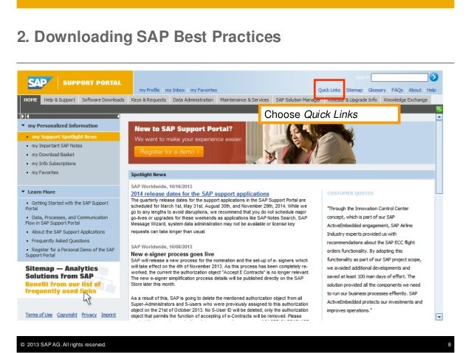Click the green icon above the scrollbar
This screenshot has height=353, width=471.
tap(439, 109)
